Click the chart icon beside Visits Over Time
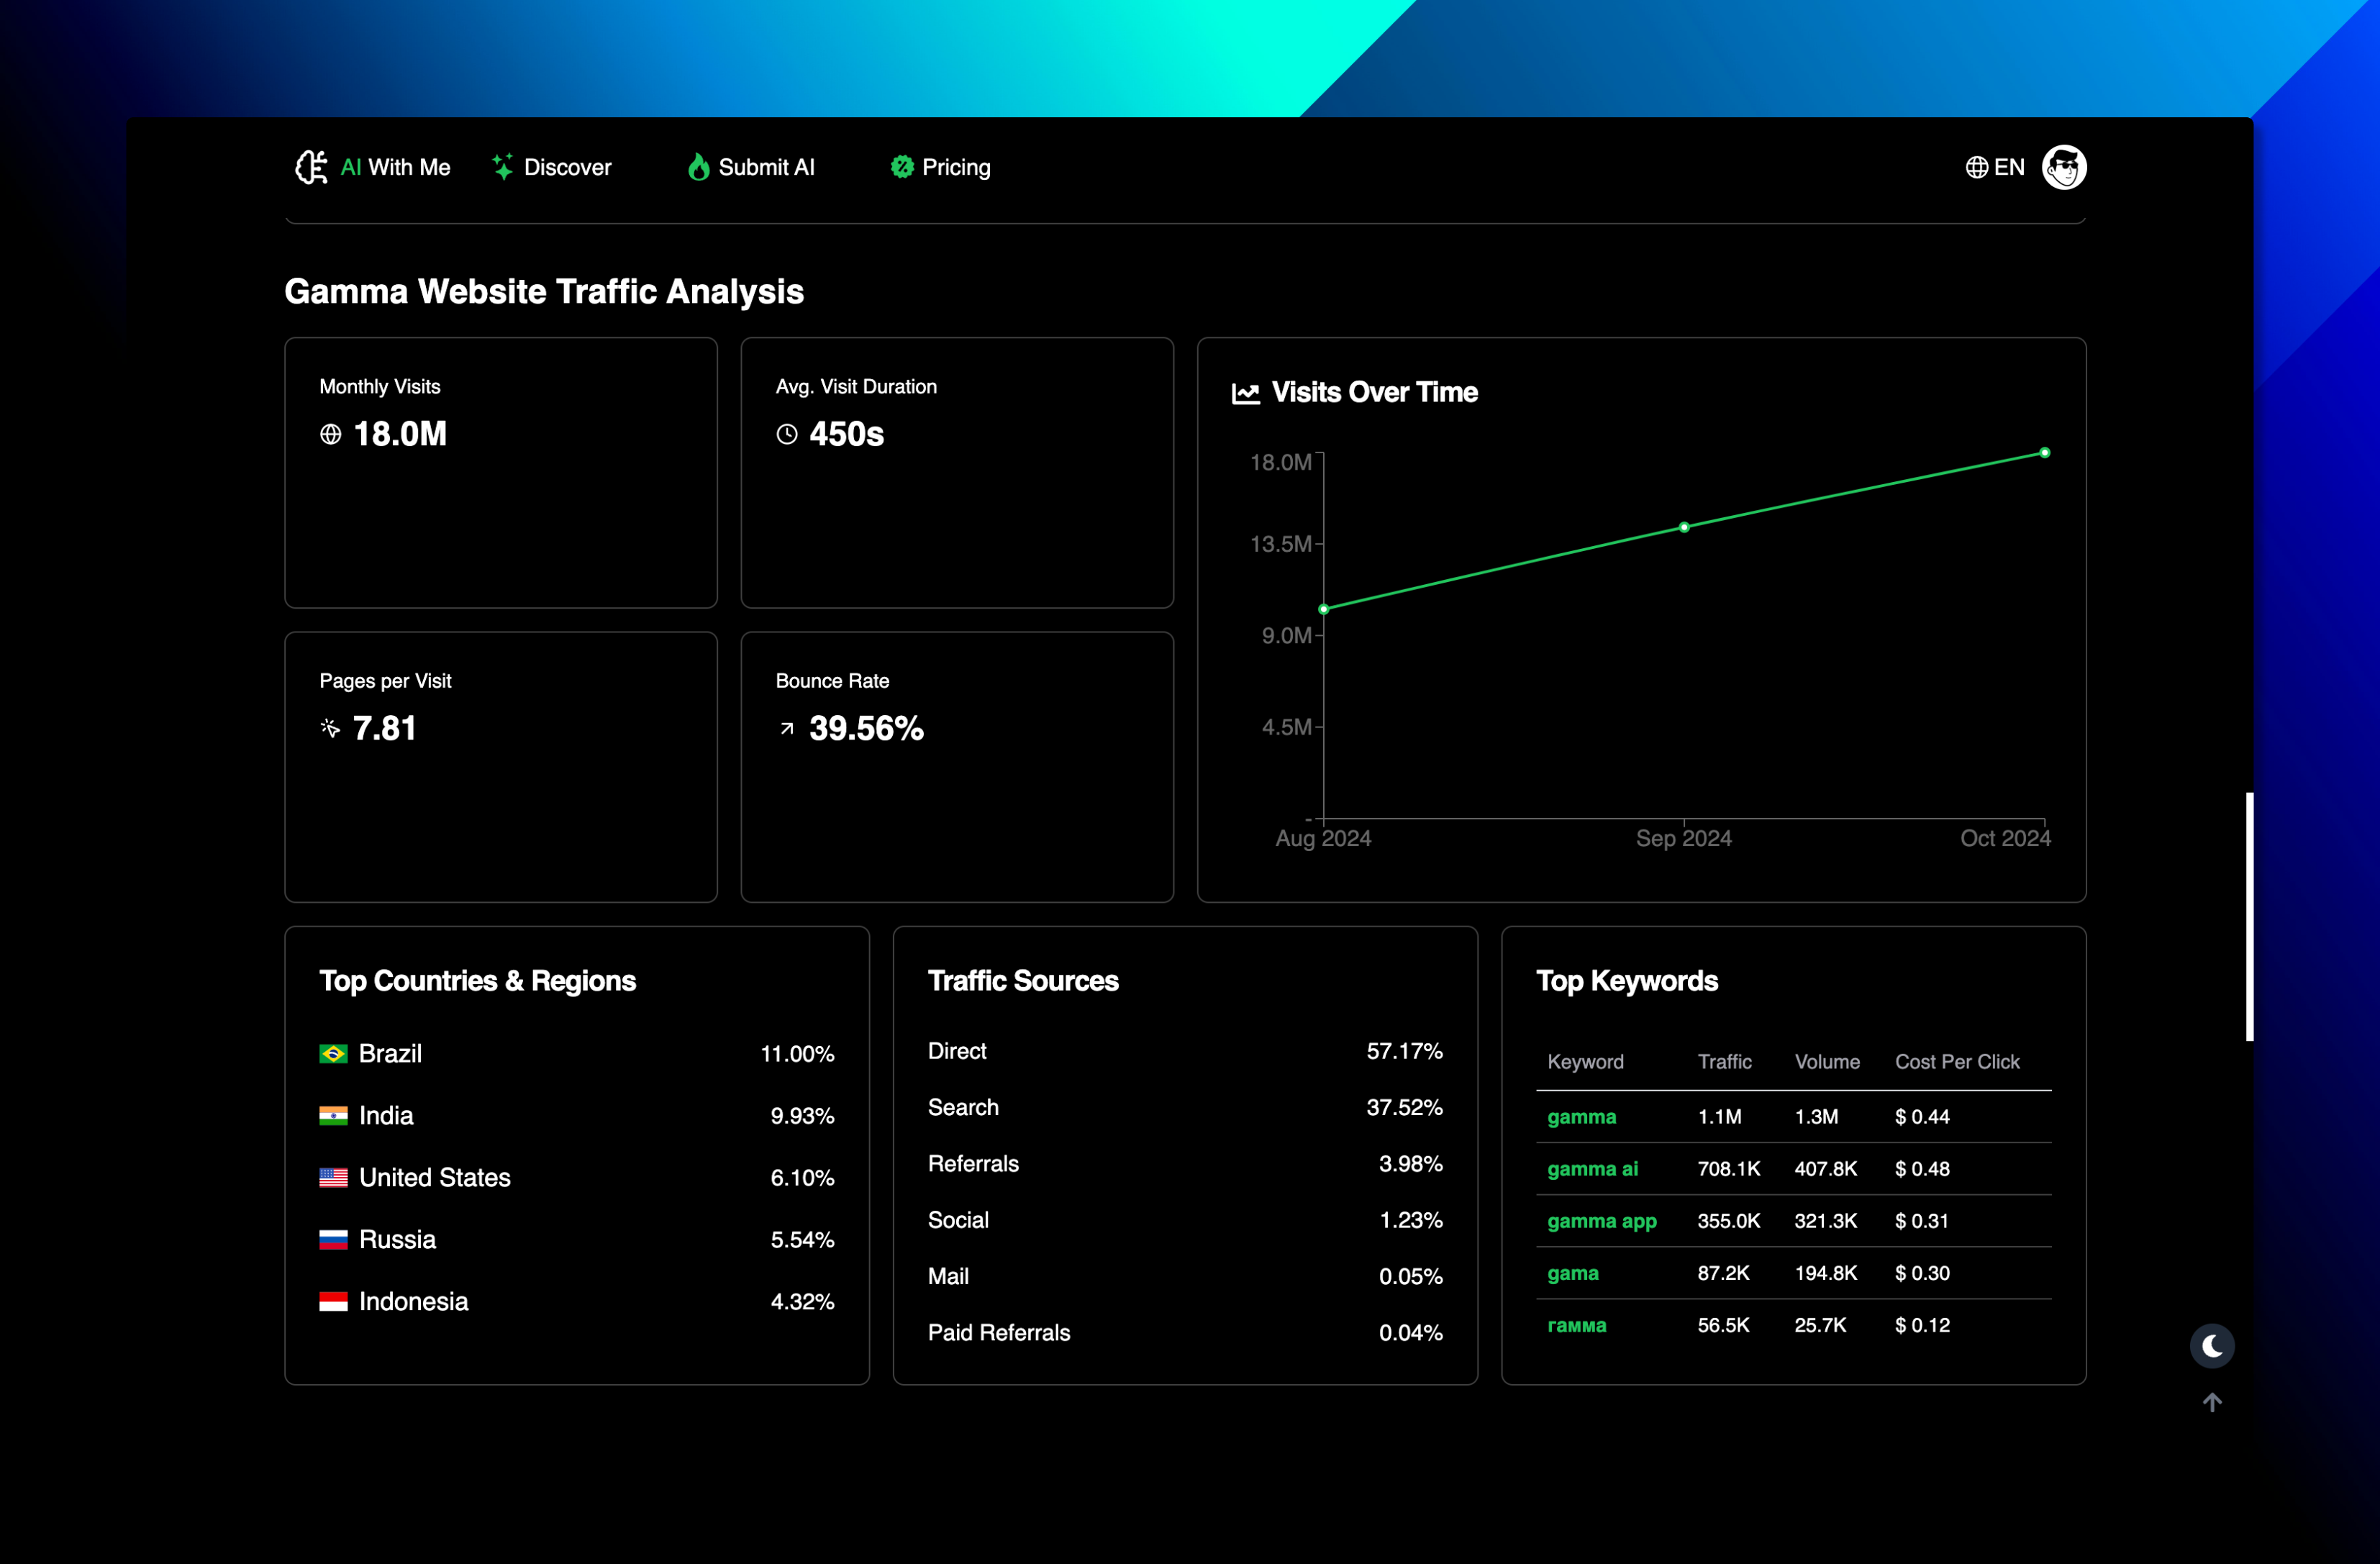 tap(1245, 393)
